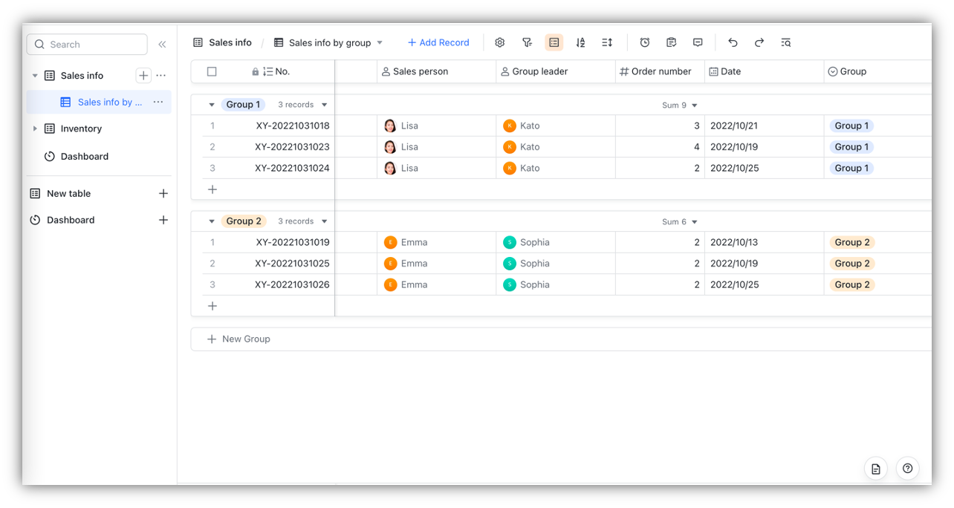Click the undo arrow in the toolbar
The height and width of the screenshot is (508, 954).
[x=733, y=42]
